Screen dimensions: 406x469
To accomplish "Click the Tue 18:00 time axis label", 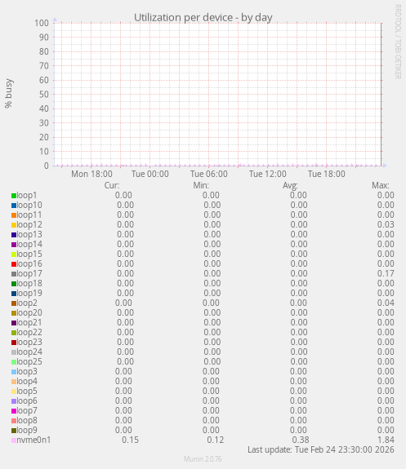I will [x=327, y=174].
